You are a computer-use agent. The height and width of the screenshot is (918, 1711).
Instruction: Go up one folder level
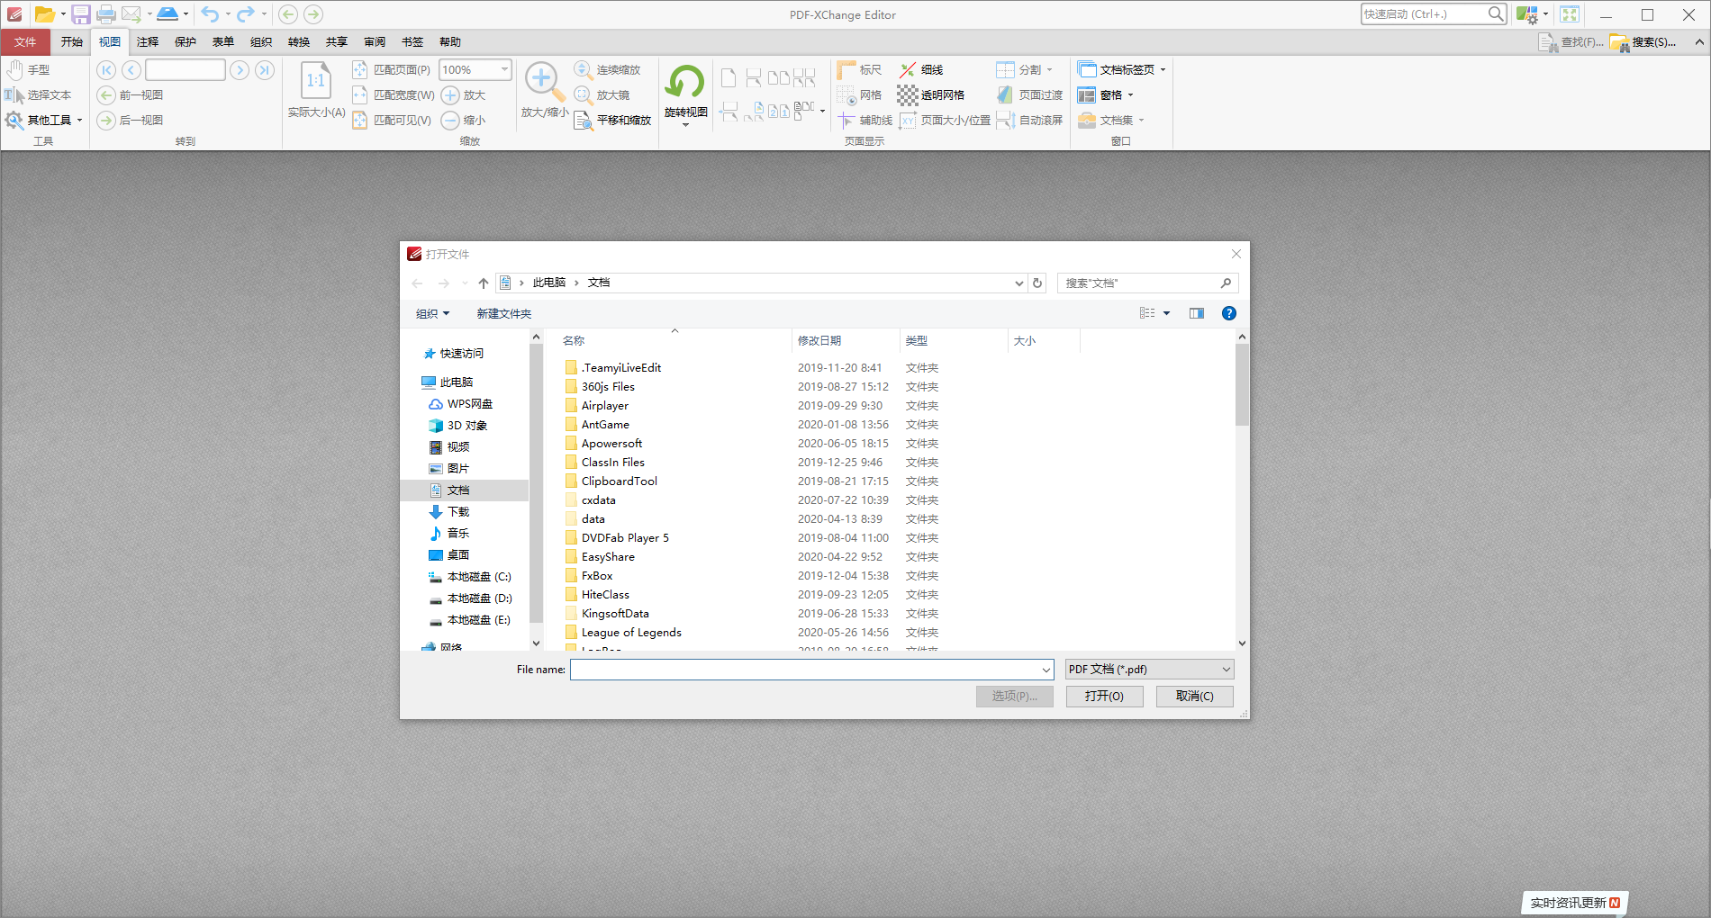[484, 283]
